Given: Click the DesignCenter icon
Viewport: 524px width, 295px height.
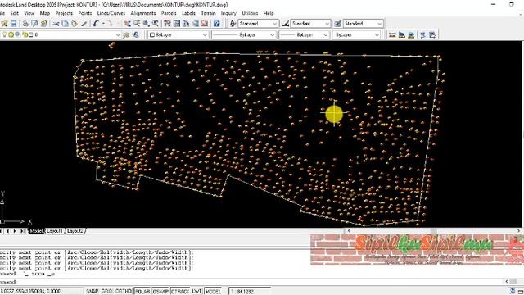Looking at the screenshot, I should [x=177, y=24].
